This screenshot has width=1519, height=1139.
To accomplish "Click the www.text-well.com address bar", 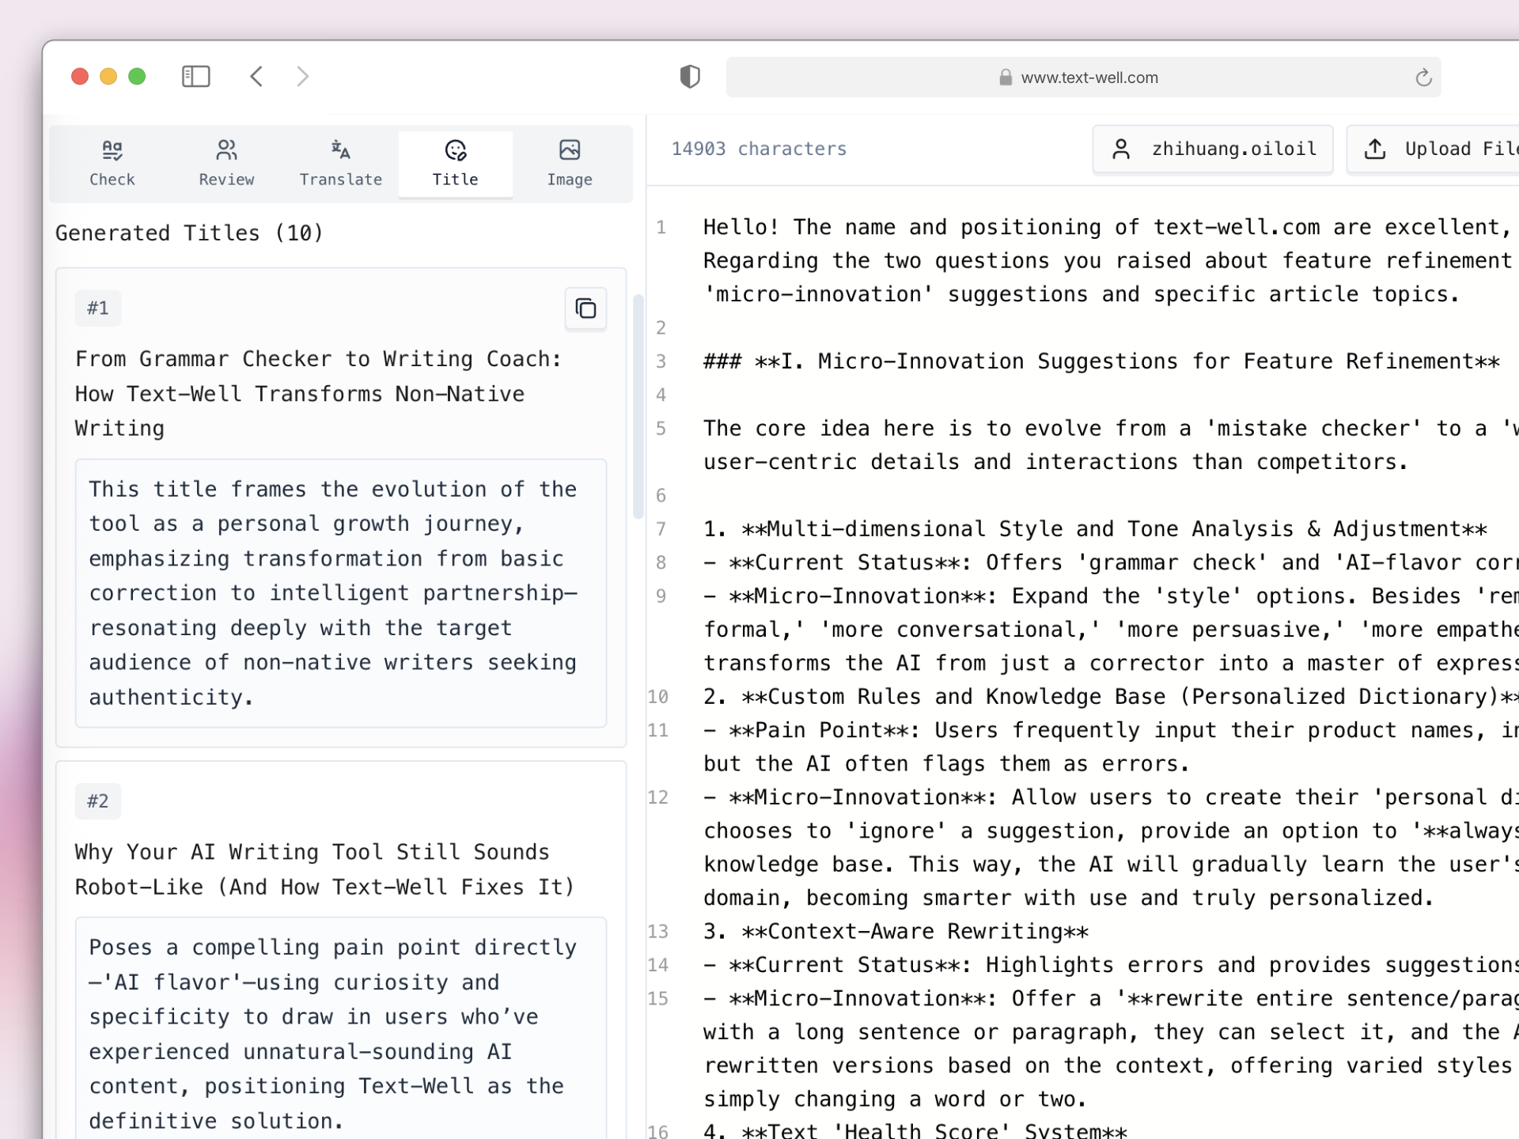I will point(1083,78).
